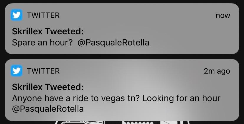The width and height of the screenshot is (244, 124).
Task: Click the gap between the two notification cards
Action: [122, 57]
